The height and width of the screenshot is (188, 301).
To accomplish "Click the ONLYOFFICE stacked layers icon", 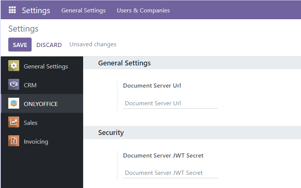I will click(x=14, y=103).
